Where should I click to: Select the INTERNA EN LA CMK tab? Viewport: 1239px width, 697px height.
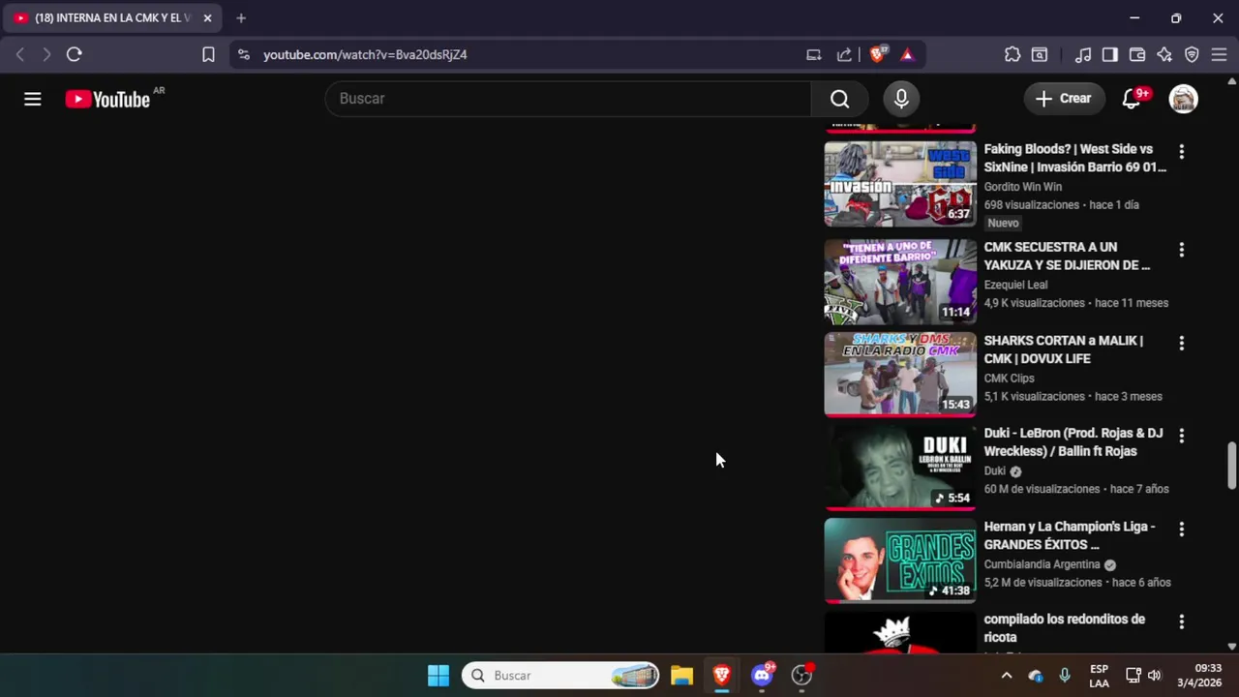(x=112, y=17)
